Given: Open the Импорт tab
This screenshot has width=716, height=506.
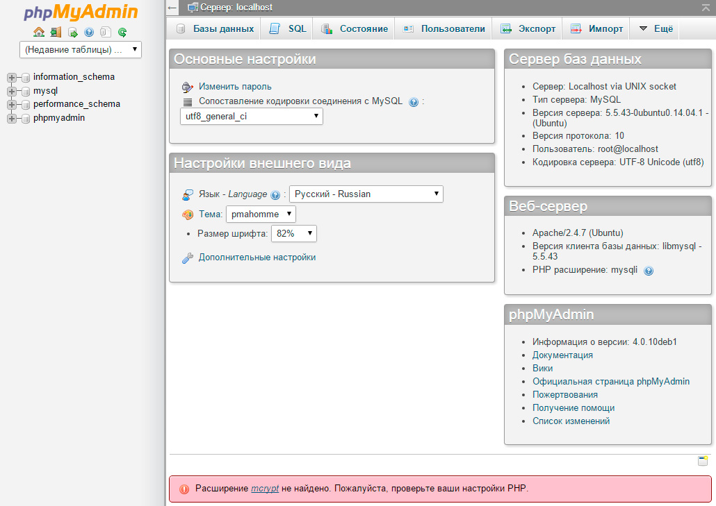Looking at the screenshot, I should [596, 28].
